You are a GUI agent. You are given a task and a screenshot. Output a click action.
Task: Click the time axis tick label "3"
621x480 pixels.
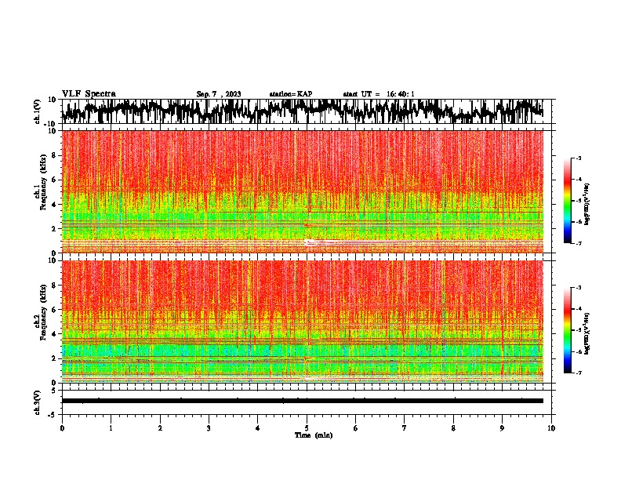pos(209,428)
